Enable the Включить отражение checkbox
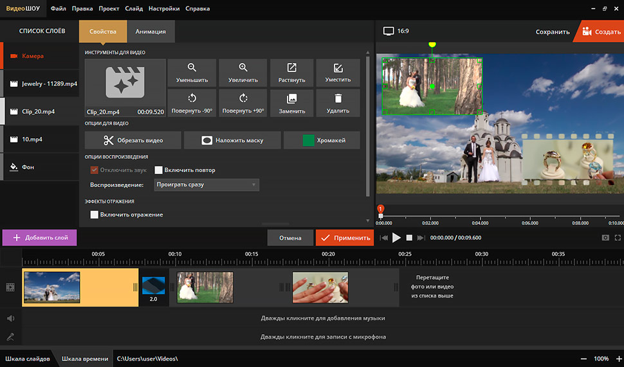This screenshot has height=367, width=624. [95, 215]
